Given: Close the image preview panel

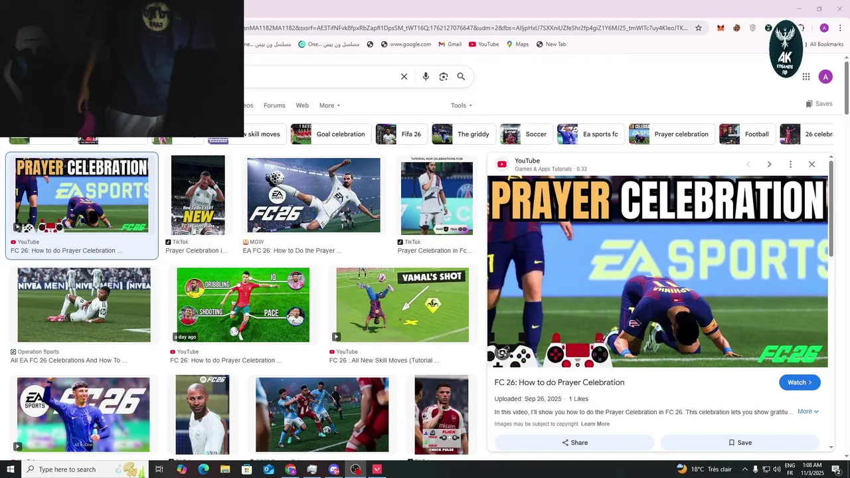Looking at the screenshot, I should click(x=811, y=164).
